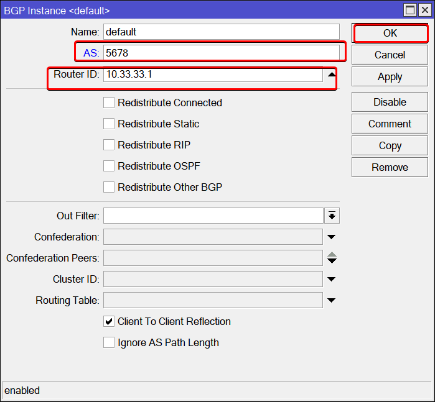
Task: Expand the Cluster ID field
Action: (x=332, y=279)
